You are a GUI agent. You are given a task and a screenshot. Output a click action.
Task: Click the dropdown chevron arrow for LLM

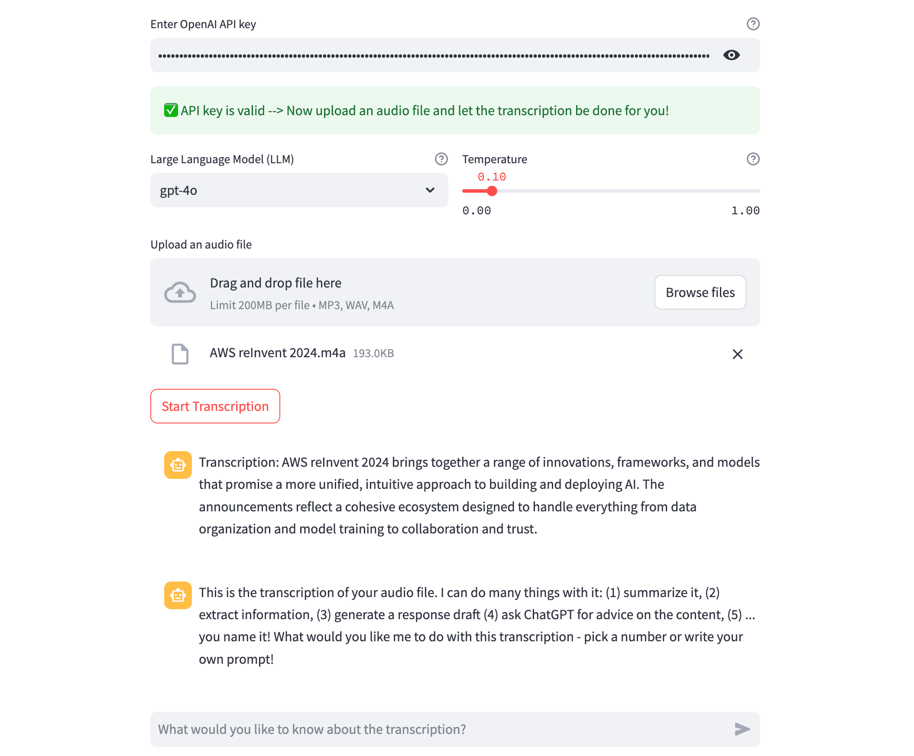click(x=430, y=191)
